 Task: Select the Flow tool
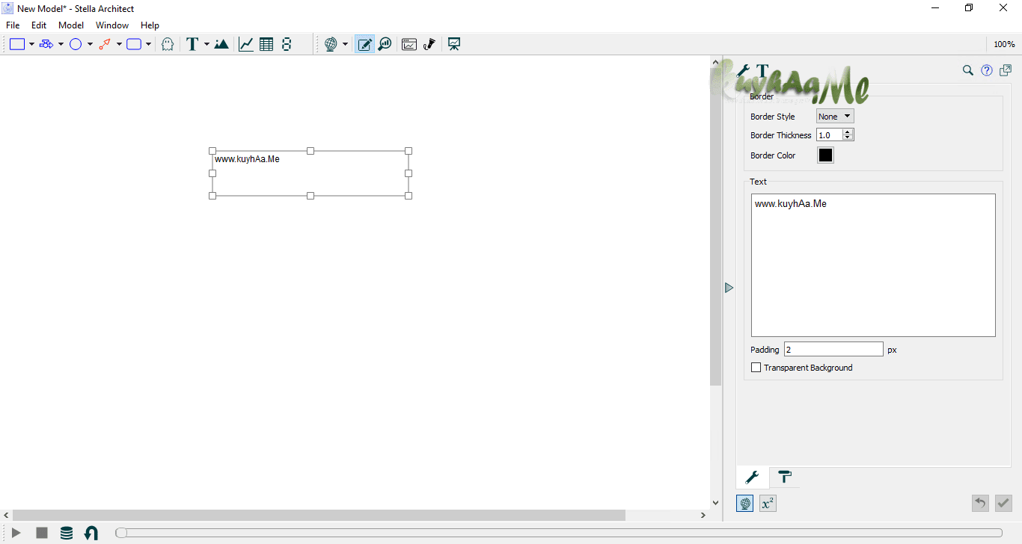(x=46, y=45)
